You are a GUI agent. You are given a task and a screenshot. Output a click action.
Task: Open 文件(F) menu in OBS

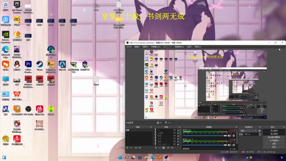pyautogui.click(x=129, y=47)
